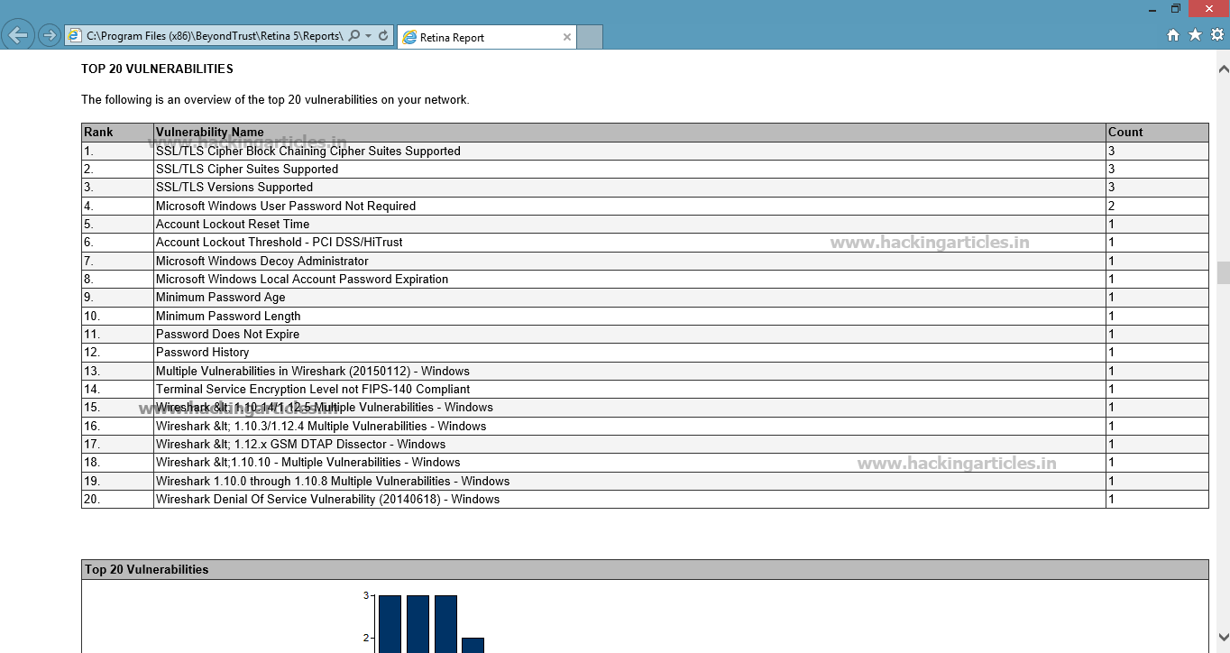This screenshot has width=1230, height=653.
Task: Click the fourth, shorter chart bar
Action: [473, 646]
